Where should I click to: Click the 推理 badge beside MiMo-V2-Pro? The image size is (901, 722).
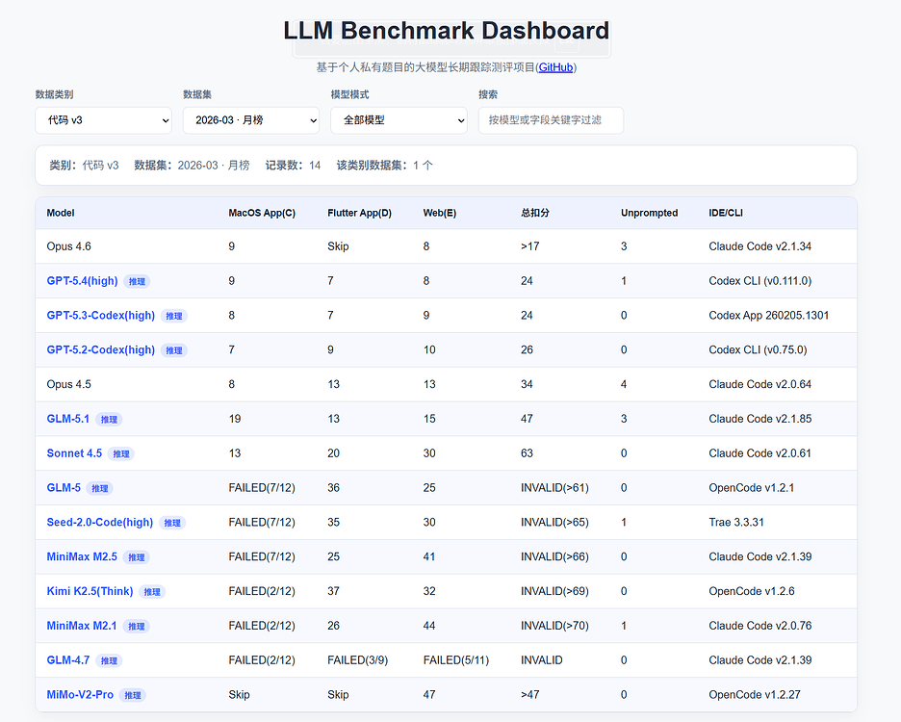(x=133, y=695)
